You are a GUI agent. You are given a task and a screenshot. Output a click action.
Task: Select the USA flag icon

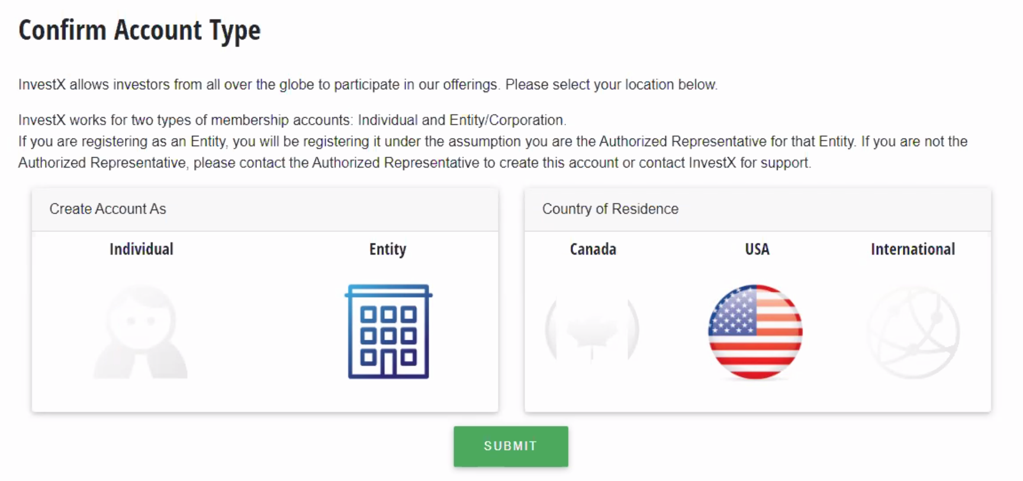tap(755, 332)
